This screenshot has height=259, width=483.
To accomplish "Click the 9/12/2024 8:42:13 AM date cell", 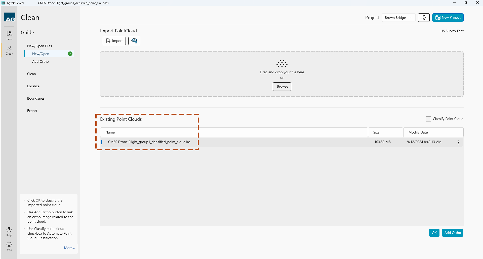I will (x=424, y=142).
